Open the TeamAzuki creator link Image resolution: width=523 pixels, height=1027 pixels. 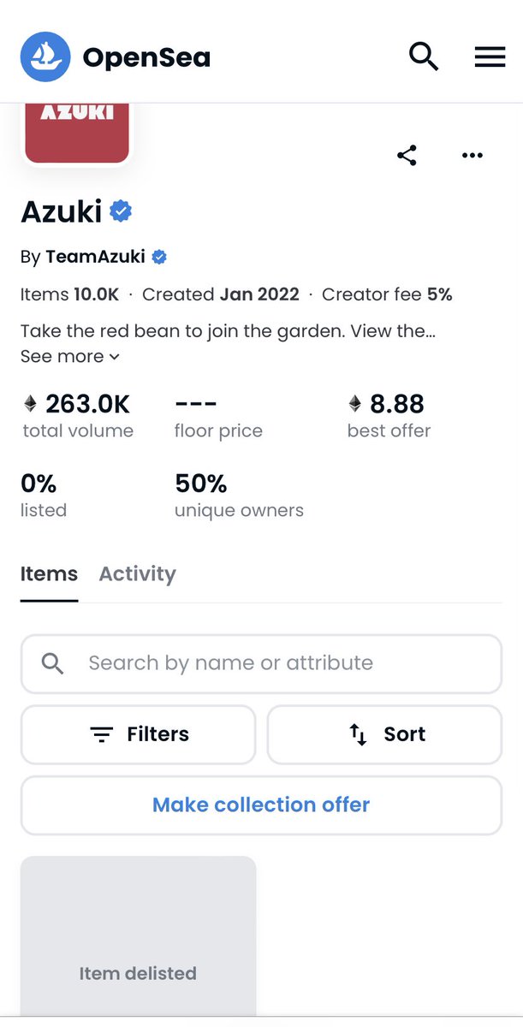point(95,257)
